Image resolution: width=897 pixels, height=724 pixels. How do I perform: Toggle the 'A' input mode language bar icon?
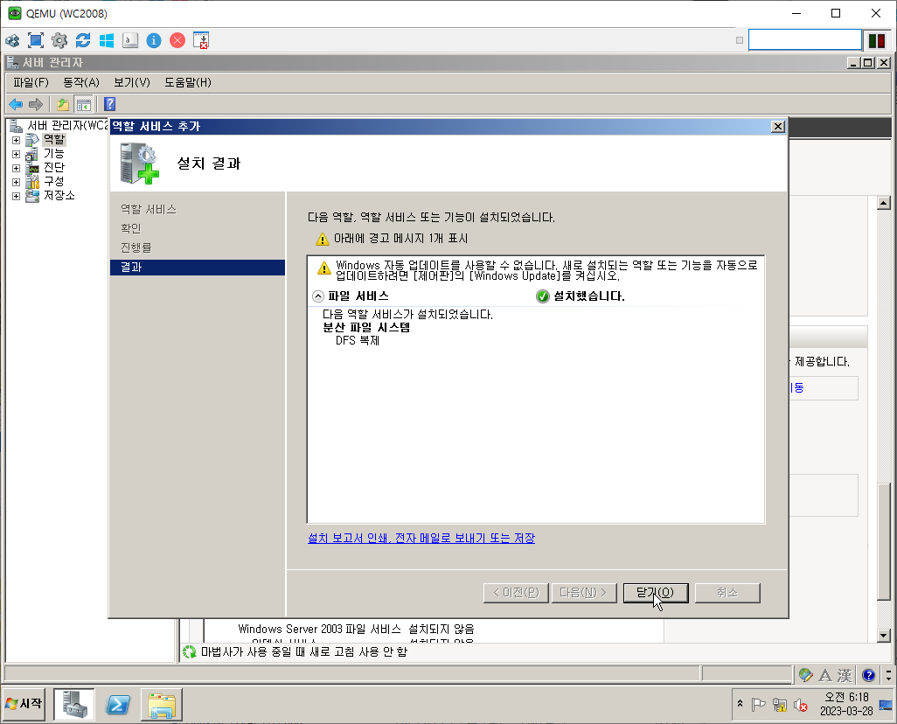tap(825, 675)
